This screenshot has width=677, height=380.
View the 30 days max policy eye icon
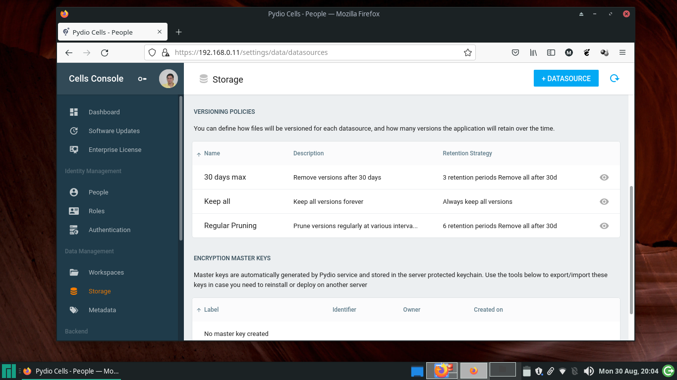(604, 177)
